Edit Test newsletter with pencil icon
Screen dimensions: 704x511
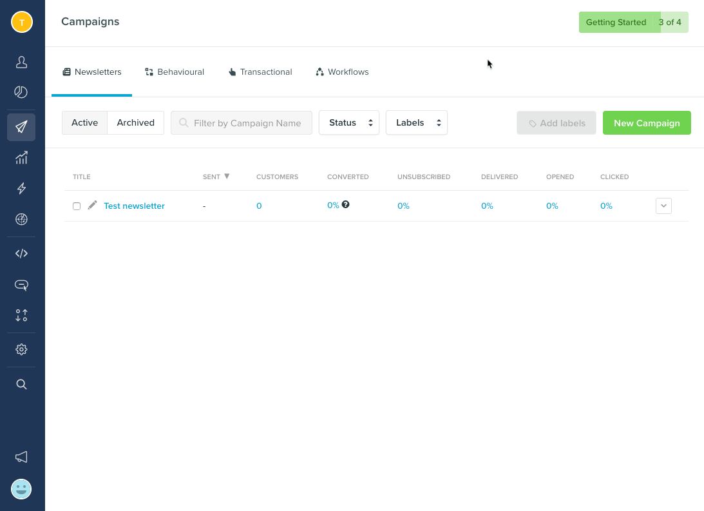tap(93, 206)
